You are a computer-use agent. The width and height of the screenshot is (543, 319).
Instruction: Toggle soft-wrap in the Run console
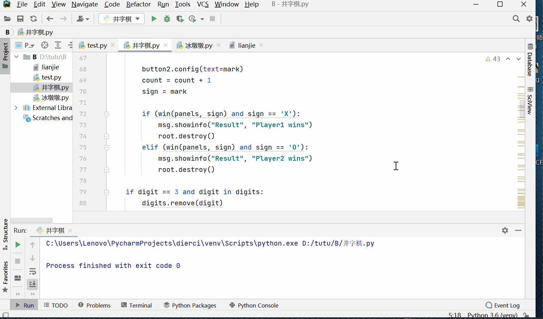tap(33, 271)
